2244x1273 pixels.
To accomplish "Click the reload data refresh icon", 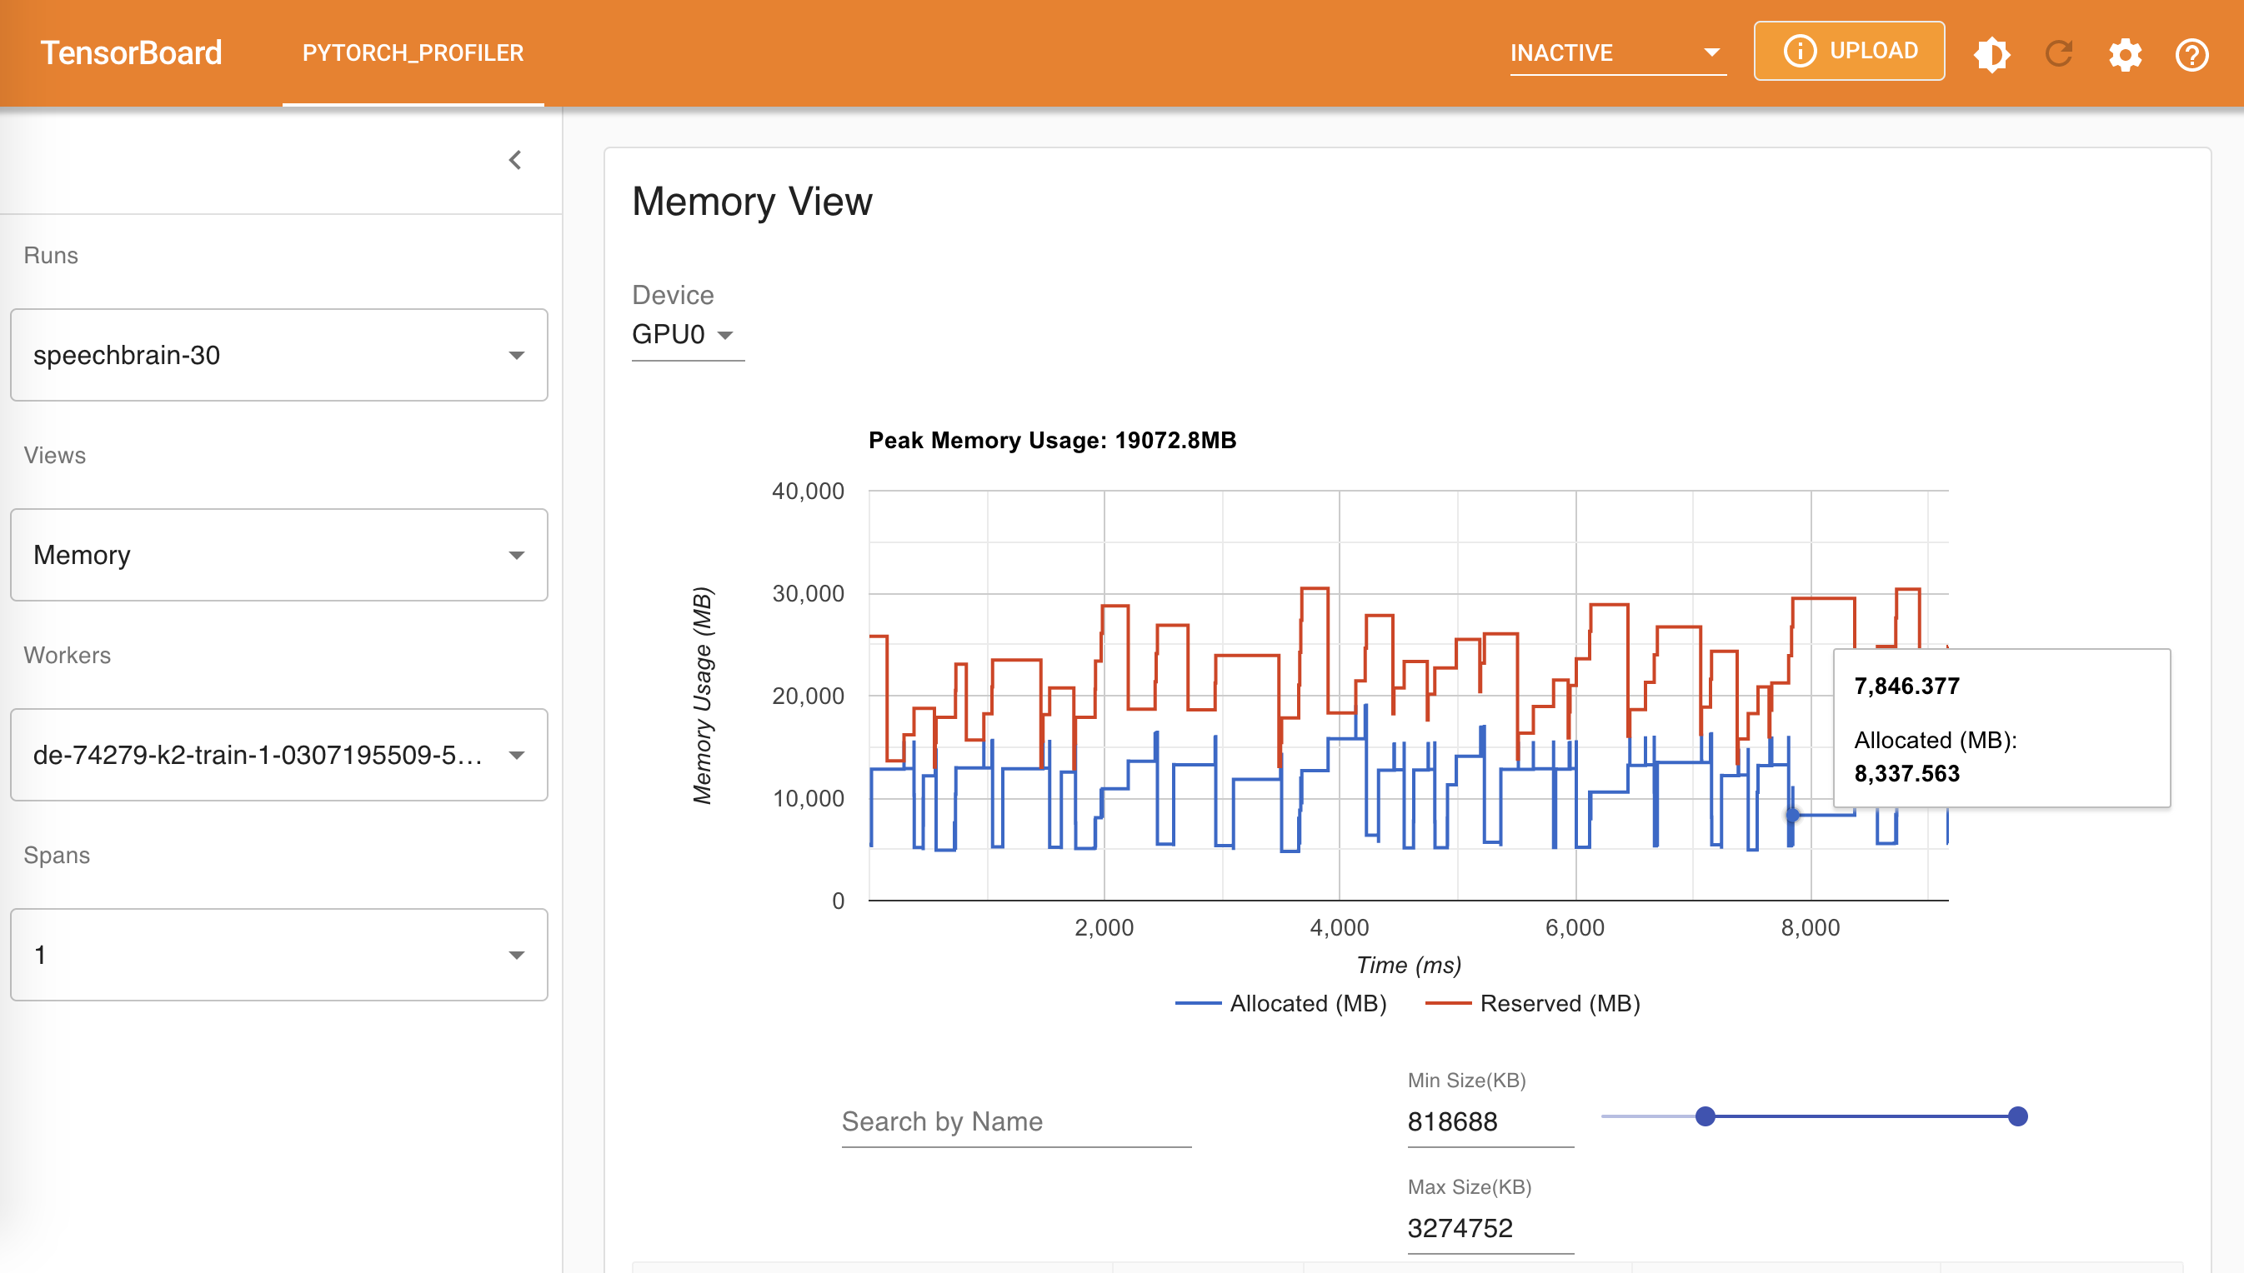I will click(x=2059, y=54).
